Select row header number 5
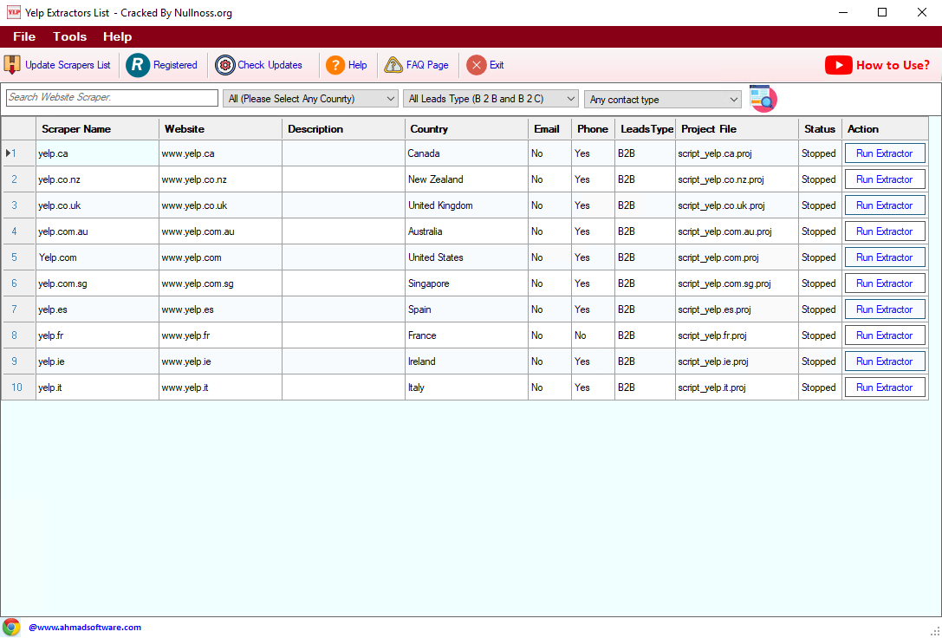The height and width of the screenshot is (638, 942). pyautogui.click(x=18, y=257)
